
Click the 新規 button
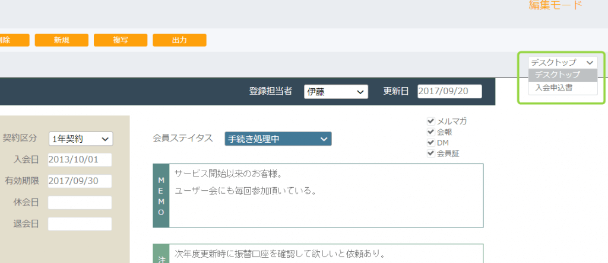61,40
